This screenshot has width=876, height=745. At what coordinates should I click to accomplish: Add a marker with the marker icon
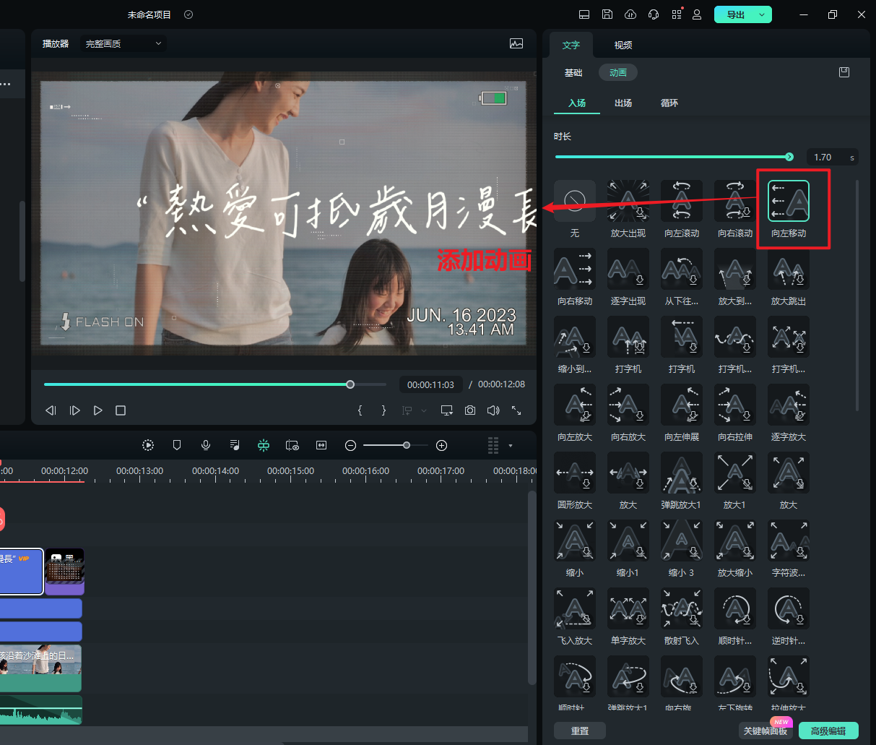tap(177, 445)
